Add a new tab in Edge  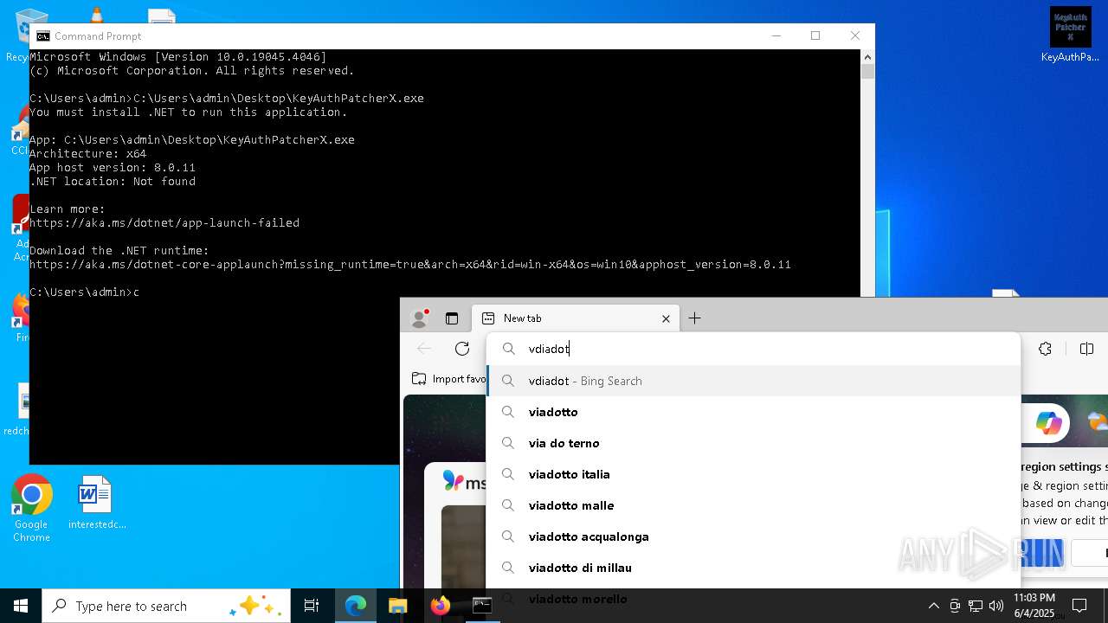(694, 318)
